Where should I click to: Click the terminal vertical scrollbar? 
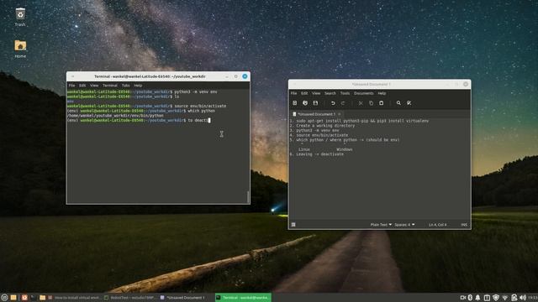point(248,197)
